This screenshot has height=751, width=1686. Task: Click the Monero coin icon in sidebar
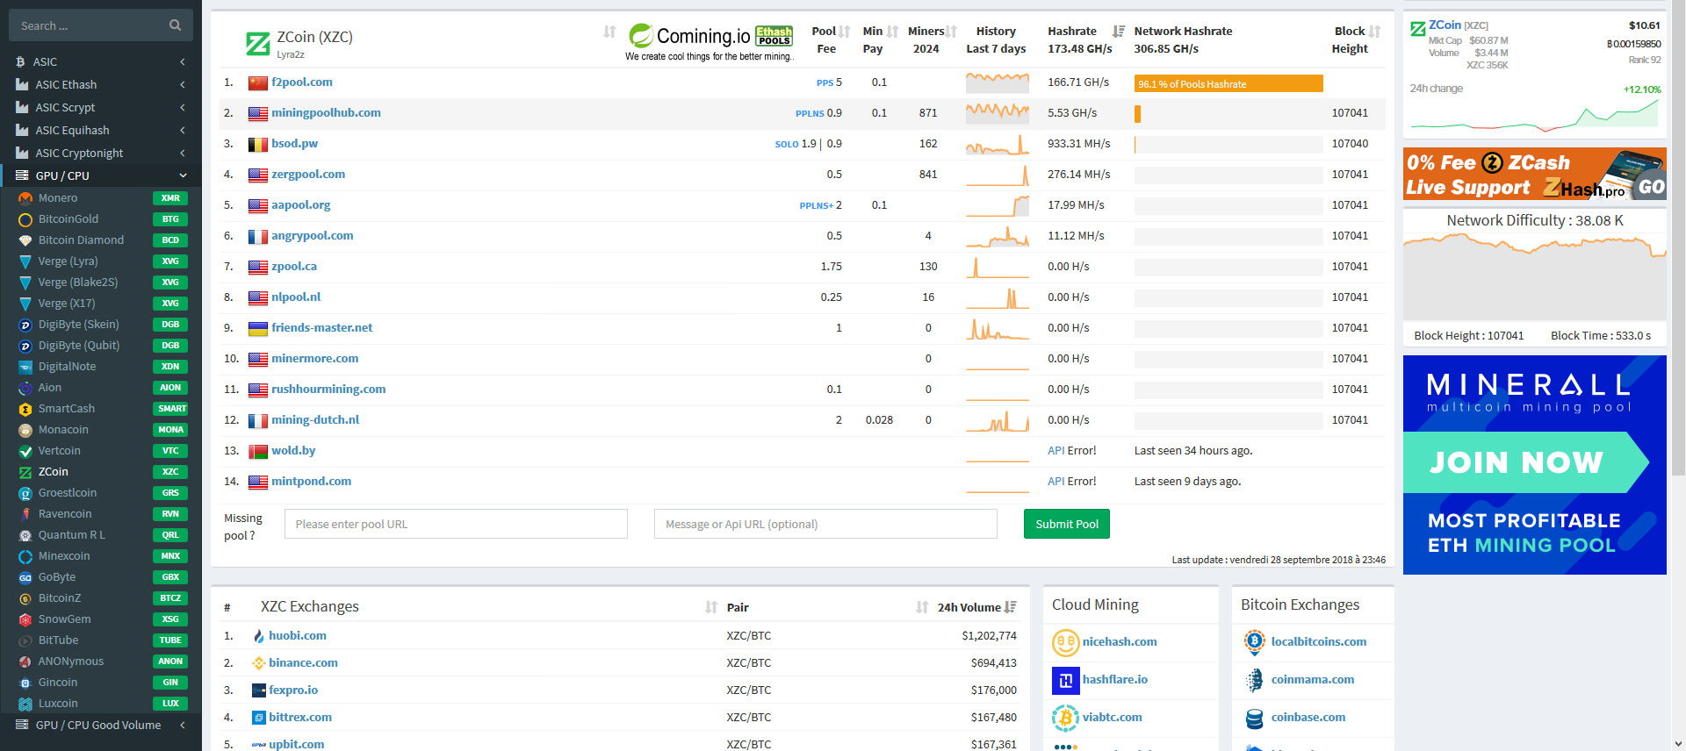pyautogui.click(x=25, y=198)
